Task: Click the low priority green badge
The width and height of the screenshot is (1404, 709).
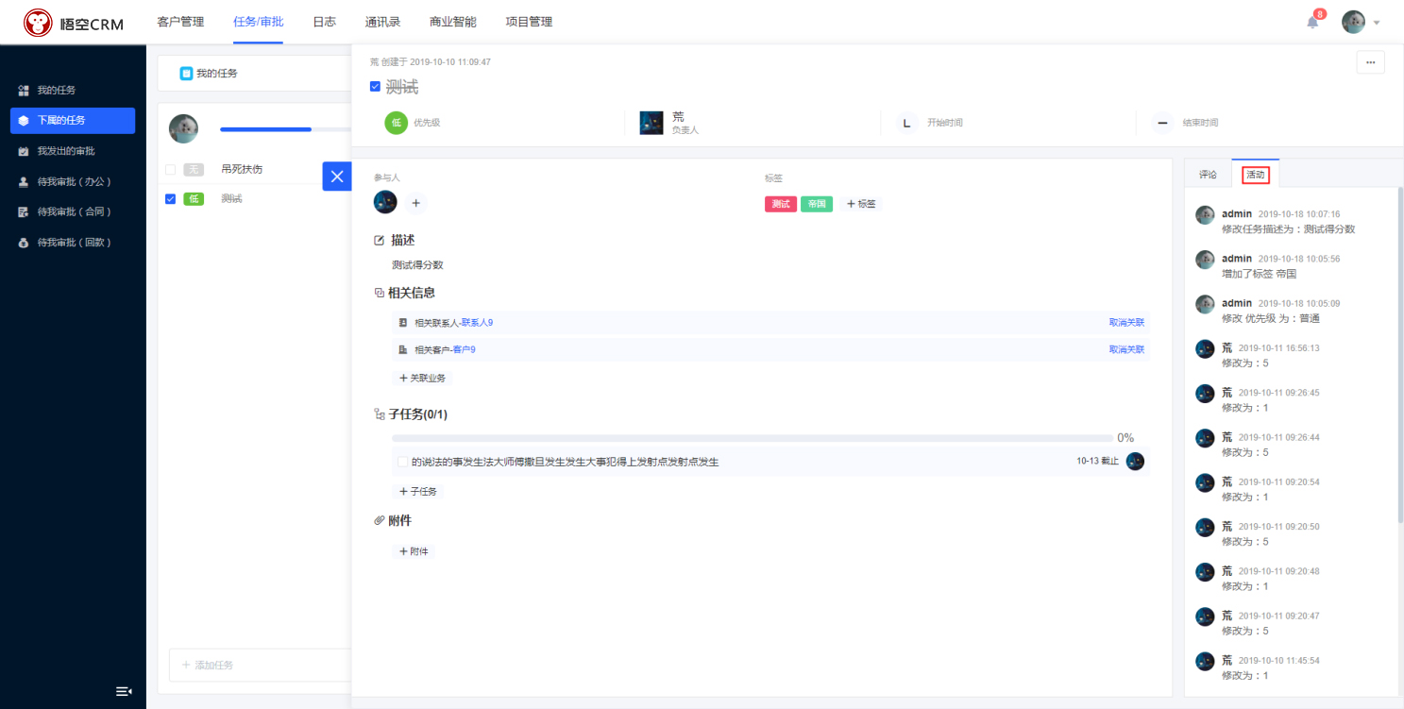Action: (396, 123)
